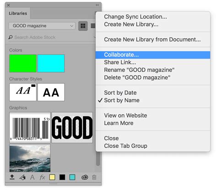This screenshot has width=217, height=190.
Task: Expand the search source dropdown arrow
Action: 94,37
